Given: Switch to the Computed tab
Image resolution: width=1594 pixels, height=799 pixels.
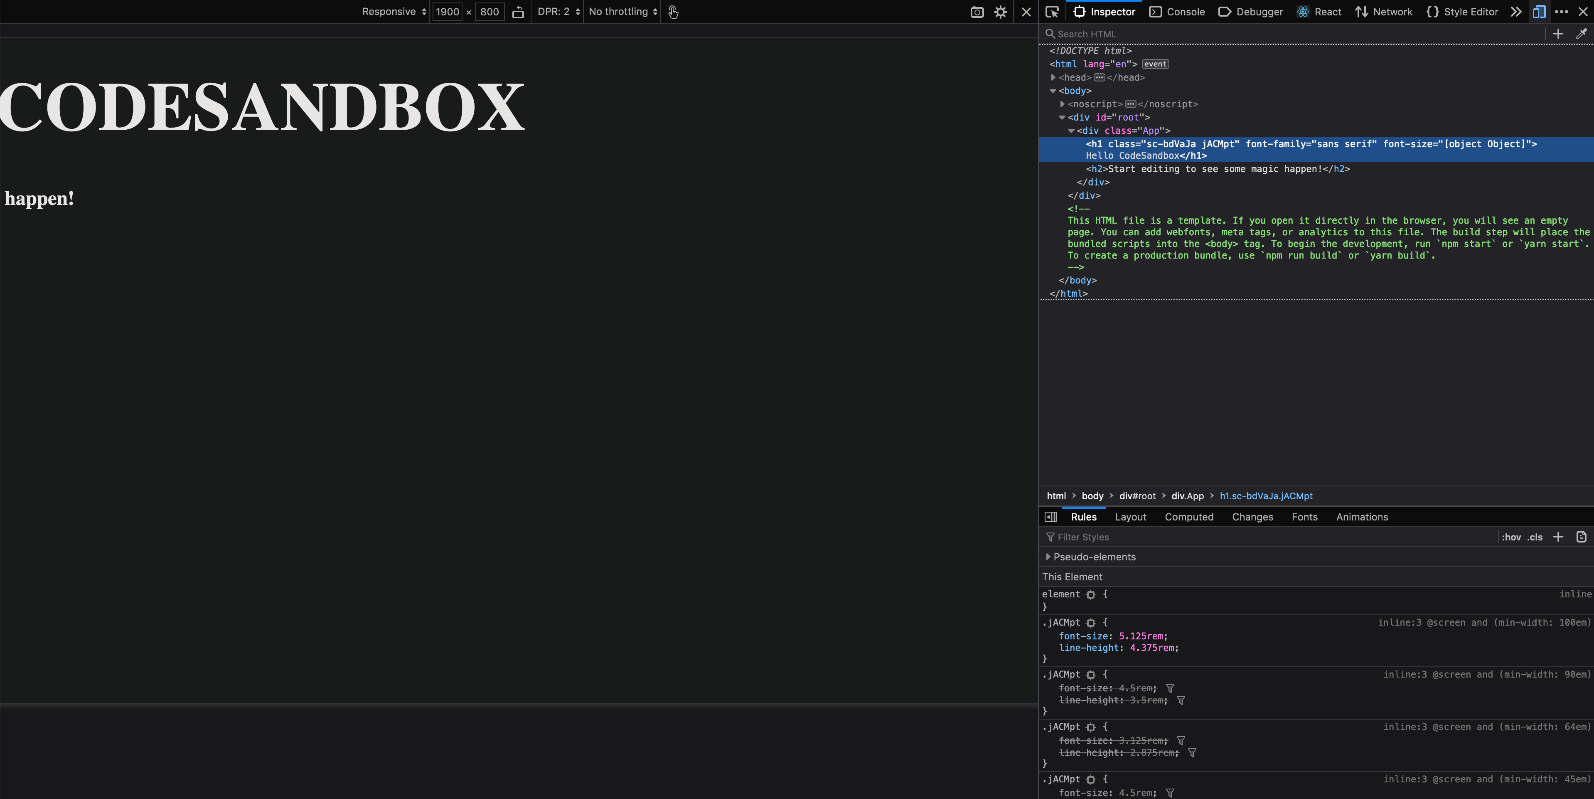Looking at the screenshot, I should 1189,517.
